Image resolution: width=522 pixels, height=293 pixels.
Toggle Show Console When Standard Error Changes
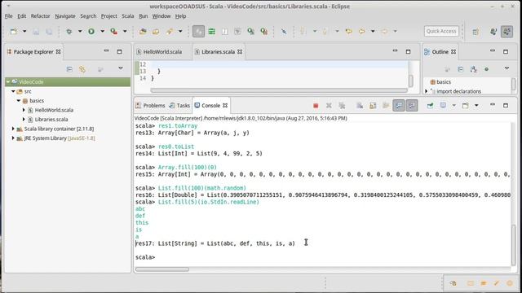coord(412,106)
